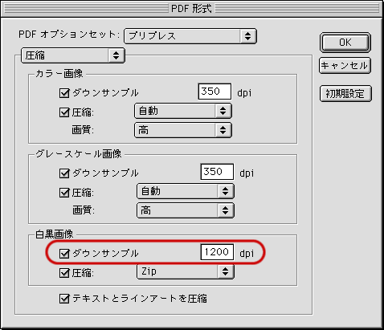This screenshot has height=330, width=384.
Task: Open the グレースケール画像 compression 自動 dropdown
Action: (186, 191)
